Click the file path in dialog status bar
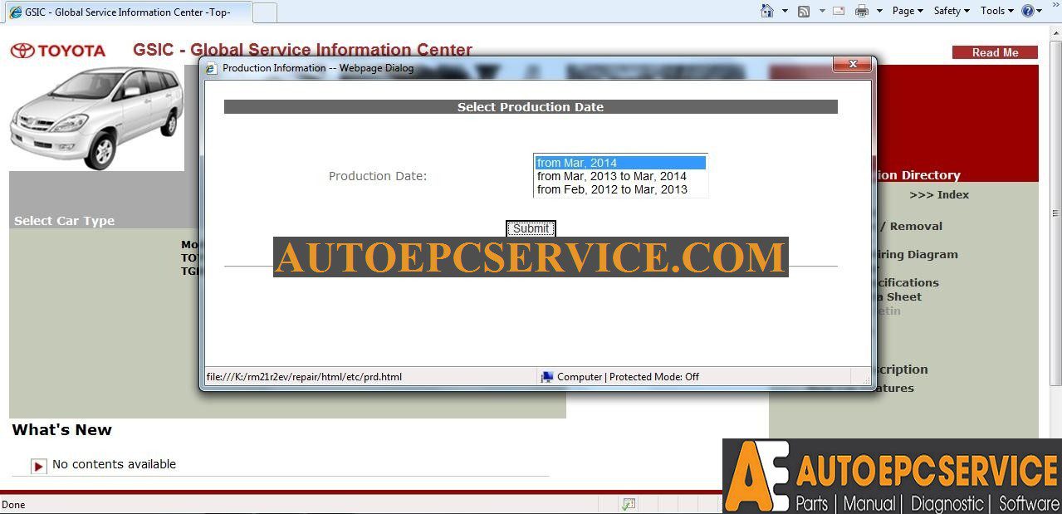The image size is (1062, 514). [x=304, y=377]
